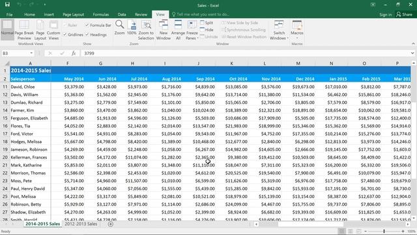This screenshot has width=417, height=235.
Task: Select cell $11,074.00 in Kellerman row
Action: pos(132,157)
